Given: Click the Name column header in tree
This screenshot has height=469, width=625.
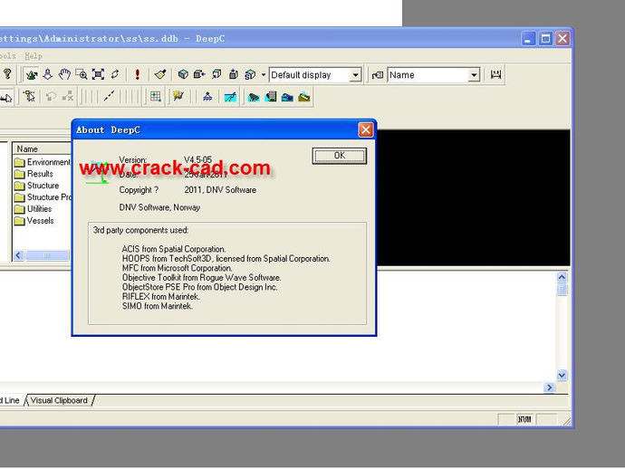Looking at the screenshot, I should 42,148.
